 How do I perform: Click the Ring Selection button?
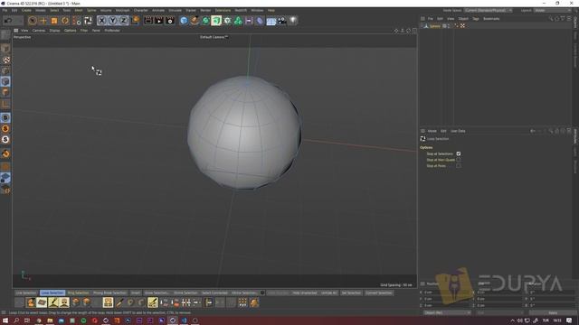(79, 292)
